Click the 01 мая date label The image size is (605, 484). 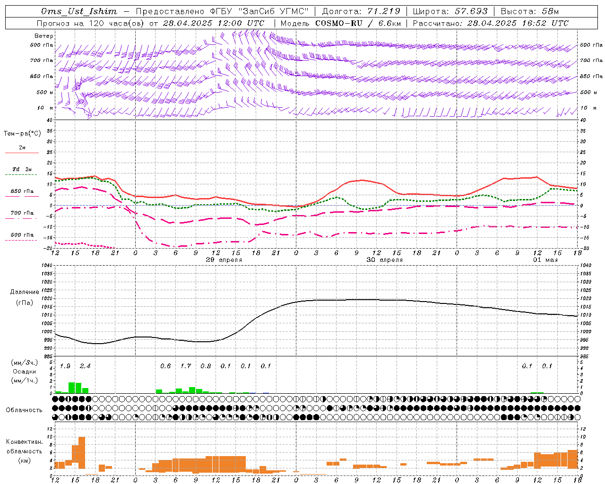pos(545,260)
